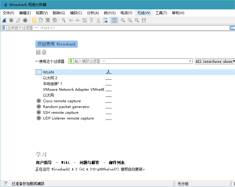Open the 邮件列表 link

[117, 162]
